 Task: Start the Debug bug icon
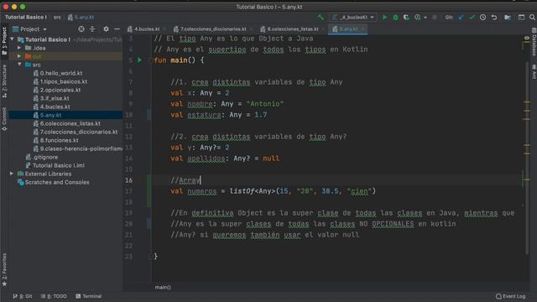click(395, 17)
